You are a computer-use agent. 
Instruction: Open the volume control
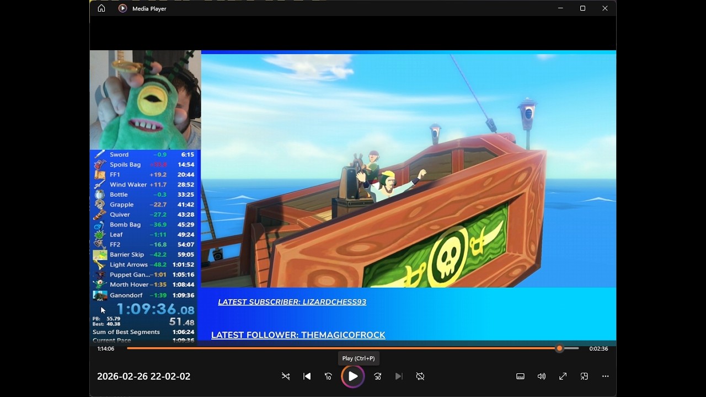[x=542, y=376]
